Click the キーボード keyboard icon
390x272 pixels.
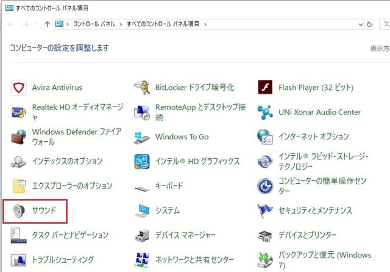pos(142,188)
